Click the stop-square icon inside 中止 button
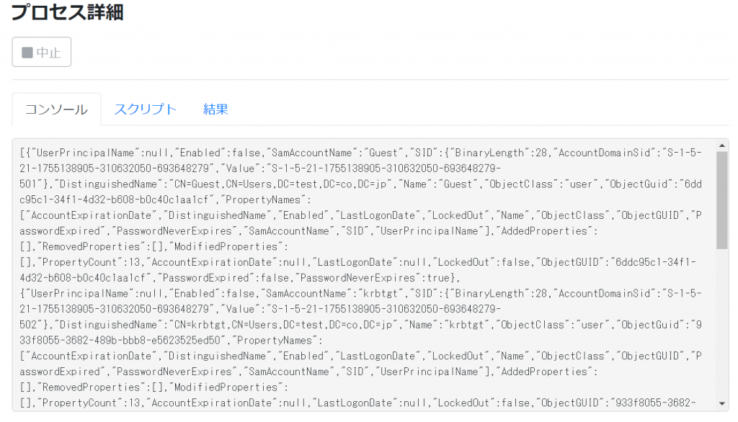The height and width of the screenshot is (422, 738). [x=29, y=51]
